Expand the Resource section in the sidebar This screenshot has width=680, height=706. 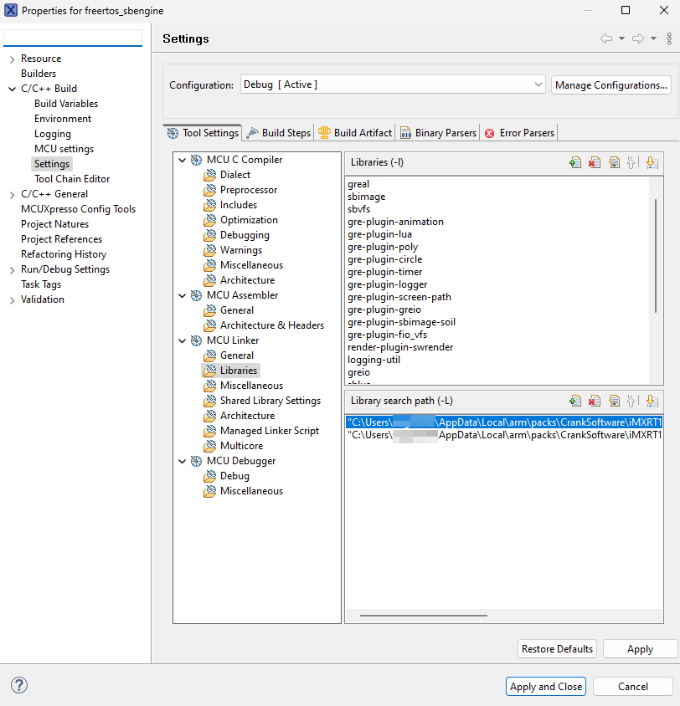11,58
